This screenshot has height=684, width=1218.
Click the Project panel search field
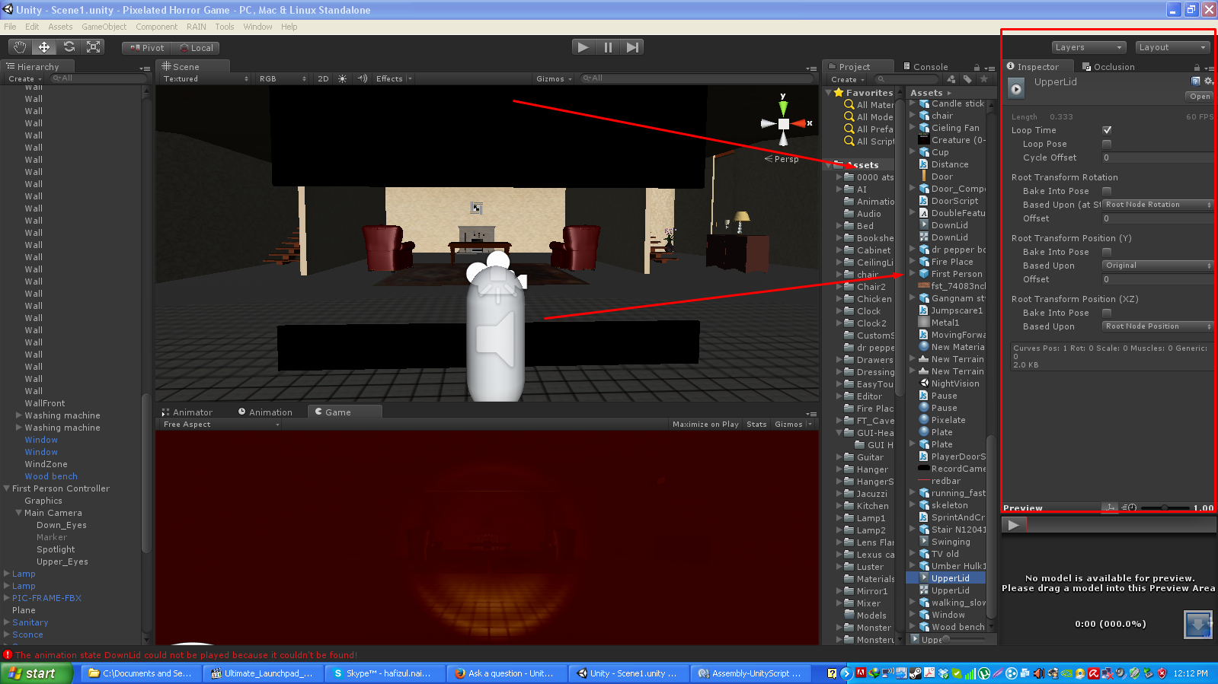click(x=906, y=79)
